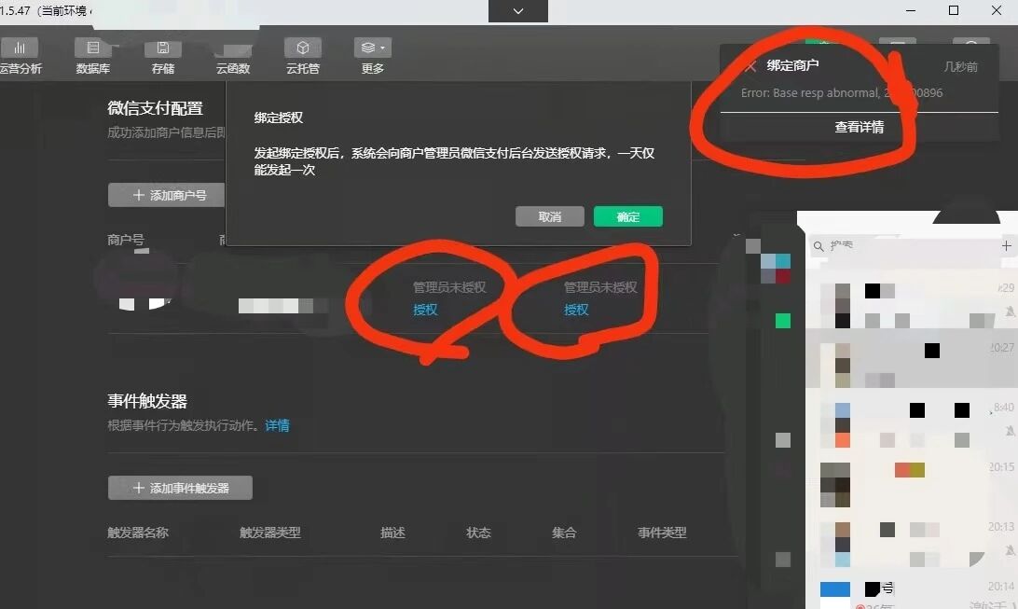
Task: Click the 微信支付配置 heading
Action: [x=155, y=108]
